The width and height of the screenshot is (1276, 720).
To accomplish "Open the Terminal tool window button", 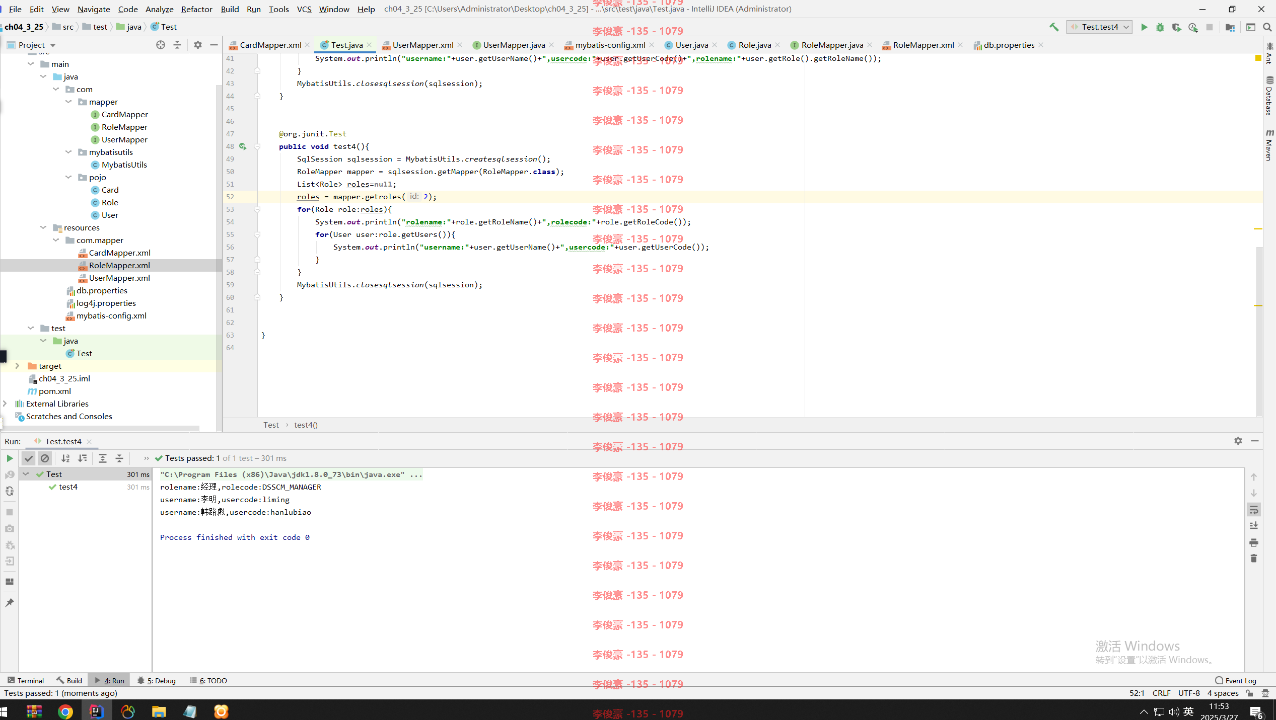I will pyautogui.click(x=26, y=680).
